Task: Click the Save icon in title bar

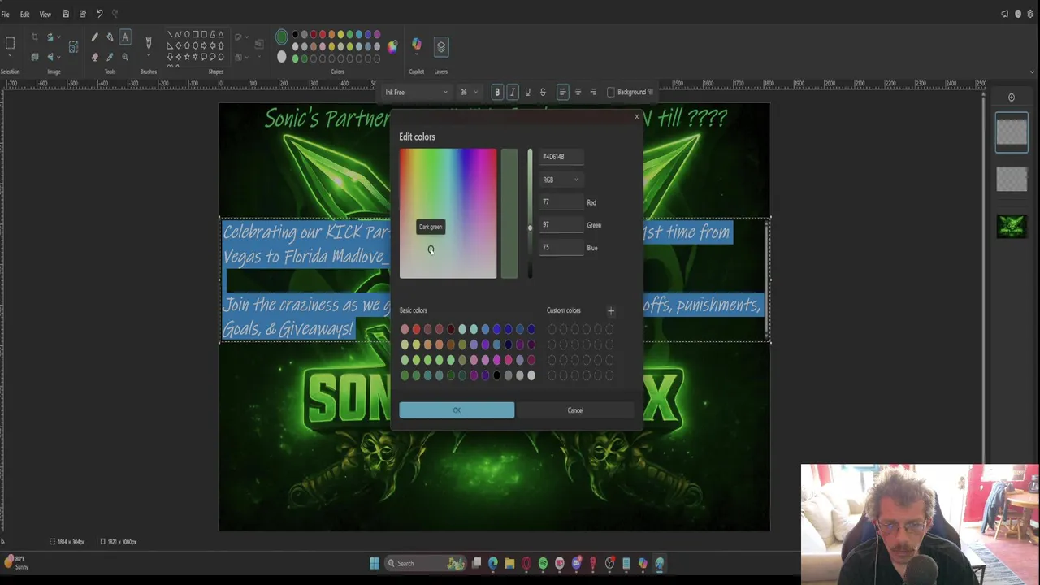Action: coord(66,14)
